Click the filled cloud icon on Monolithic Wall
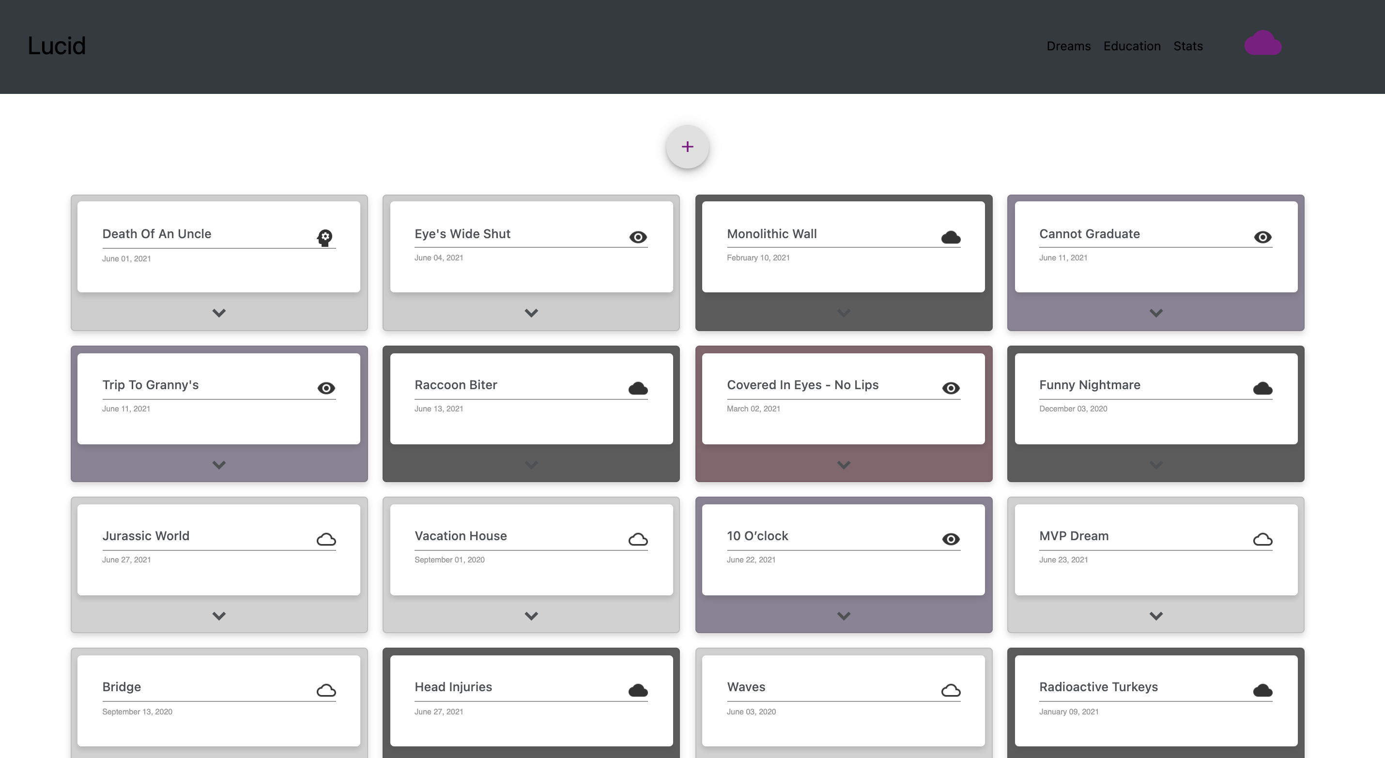Image resolution: width=1385 pixels, height=758 pixels. point(951,238)
